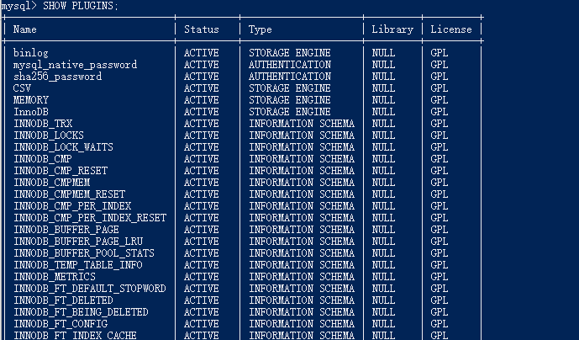The image size is (579, 340).
Task: Click GPL license in INNODB_FT_DELETED row
Action: (439, 301)
